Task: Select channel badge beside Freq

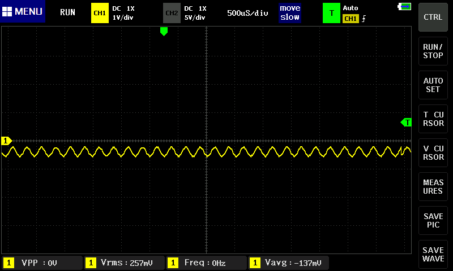Action: tap(173, 263)
